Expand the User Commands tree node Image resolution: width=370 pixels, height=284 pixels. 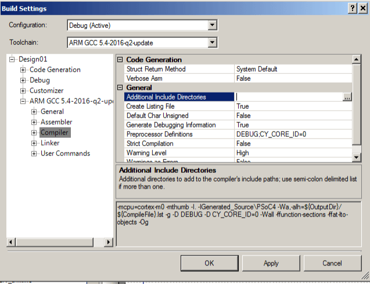pos(34,154)
